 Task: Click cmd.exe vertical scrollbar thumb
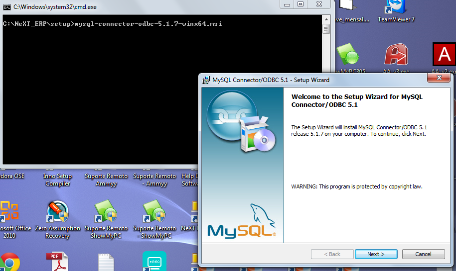point(326,29)
